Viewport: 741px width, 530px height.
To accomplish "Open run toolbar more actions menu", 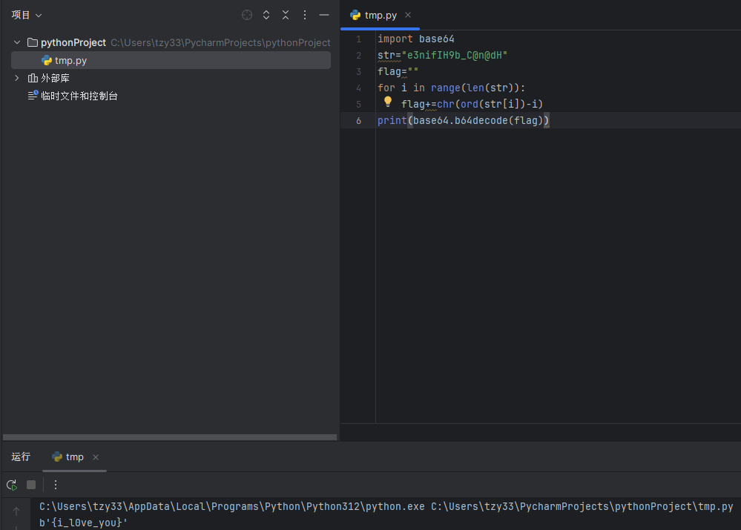I will 56,485.
